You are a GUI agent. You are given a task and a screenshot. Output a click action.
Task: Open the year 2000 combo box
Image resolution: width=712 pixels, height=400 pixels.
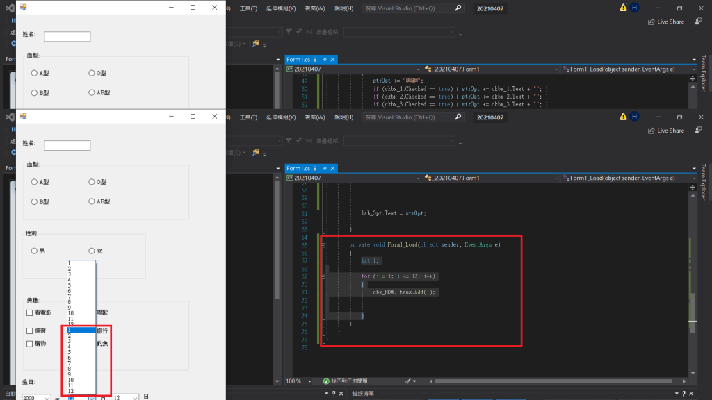click(x=36, y=397)
